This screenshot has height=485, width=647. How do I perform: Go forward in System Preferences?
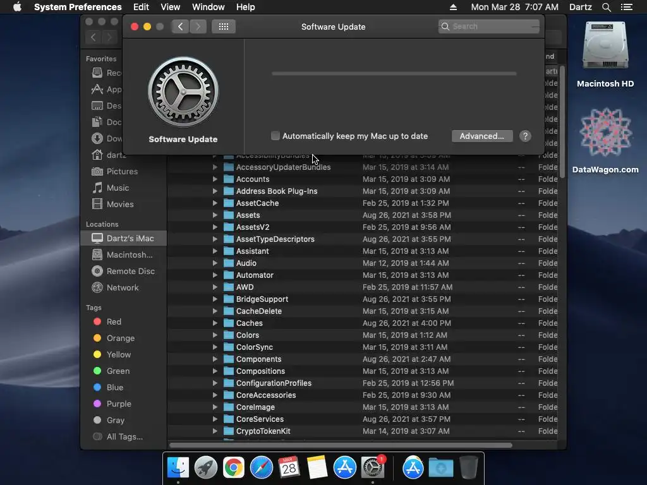pos(198,27)
